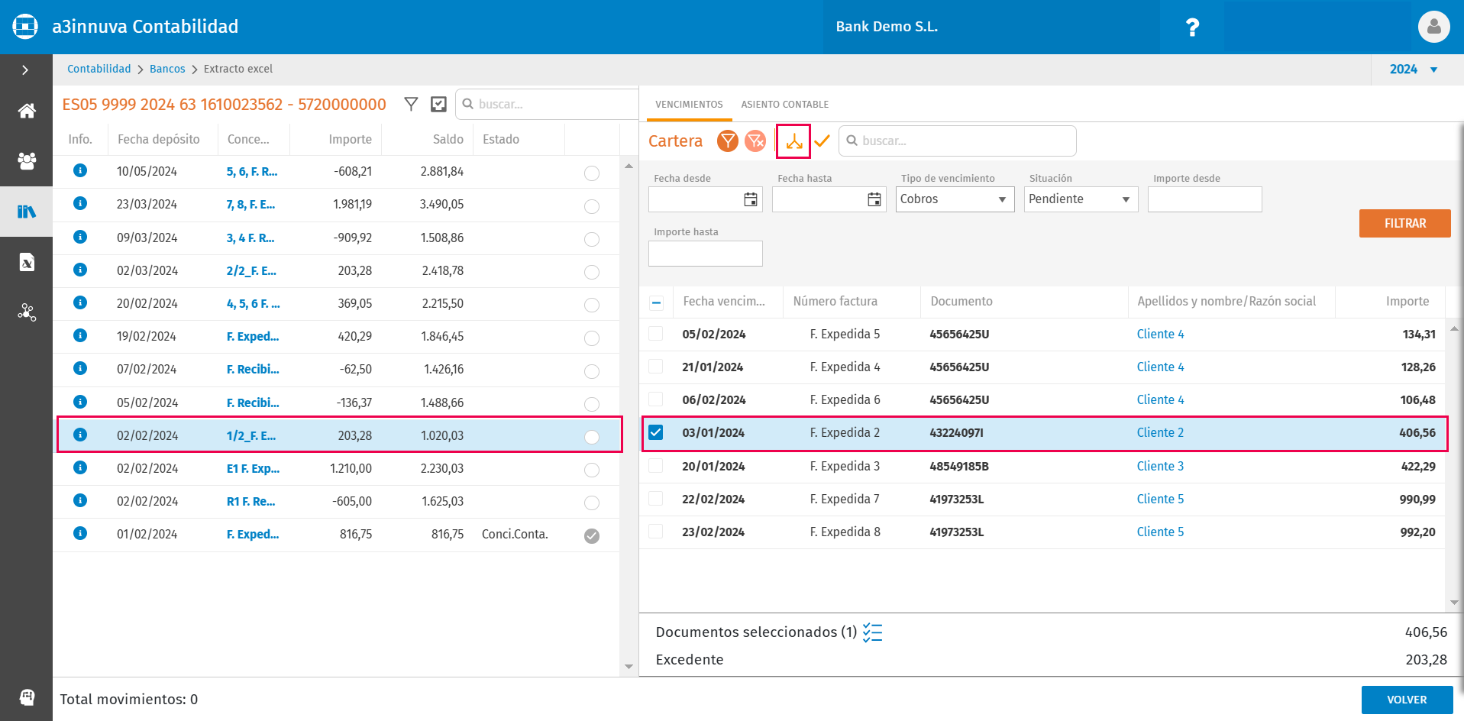Click the Importe desde input field
Screen dimensions: 1464x721
[1204, 199]
